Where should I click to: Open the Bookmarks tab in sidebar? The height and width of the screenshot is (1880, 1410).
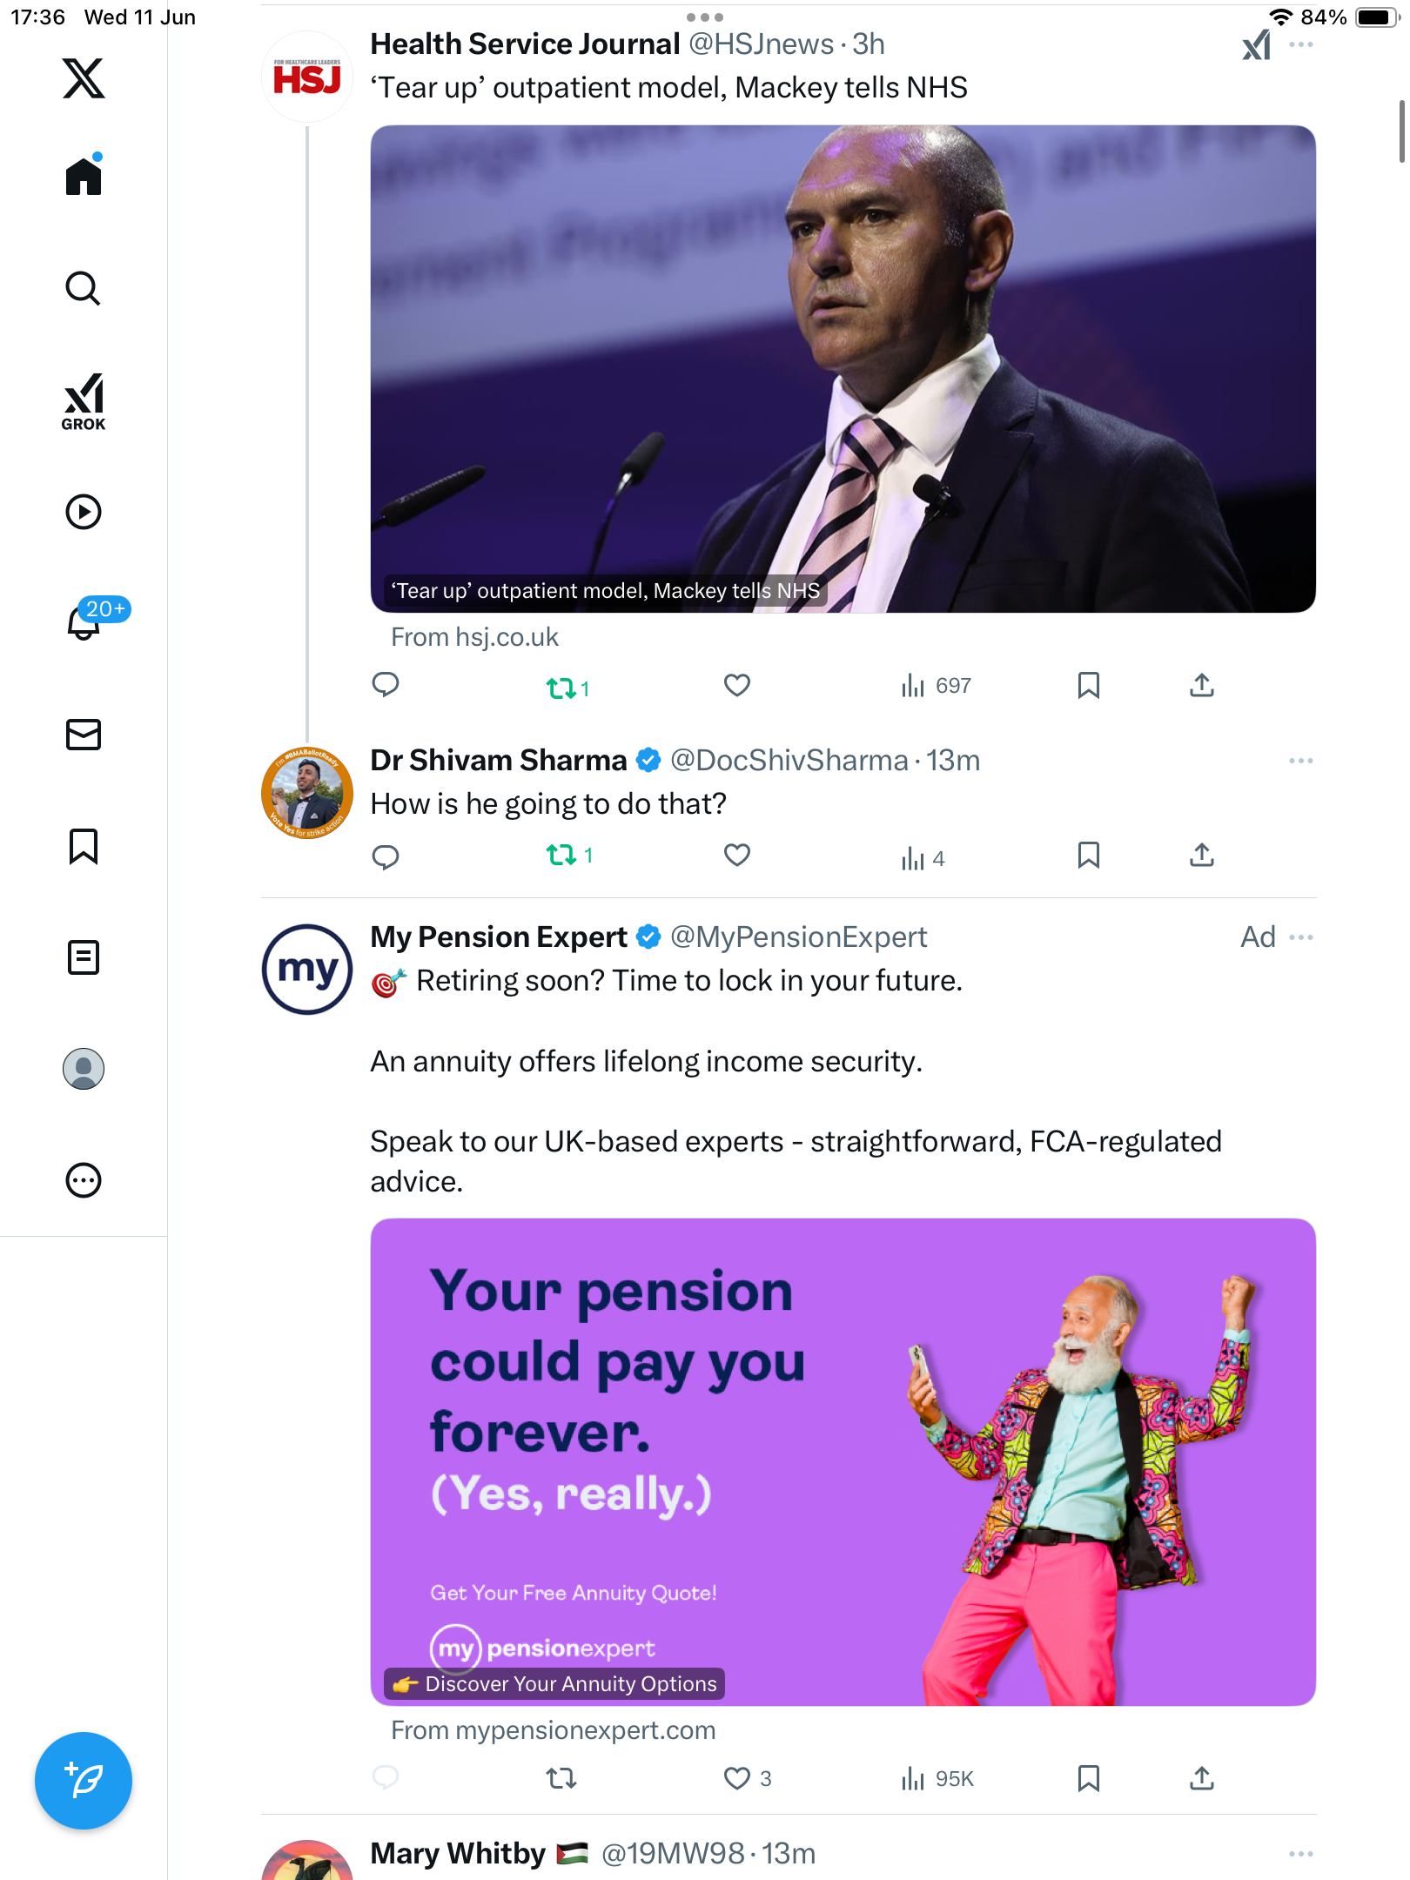[84, 846]
